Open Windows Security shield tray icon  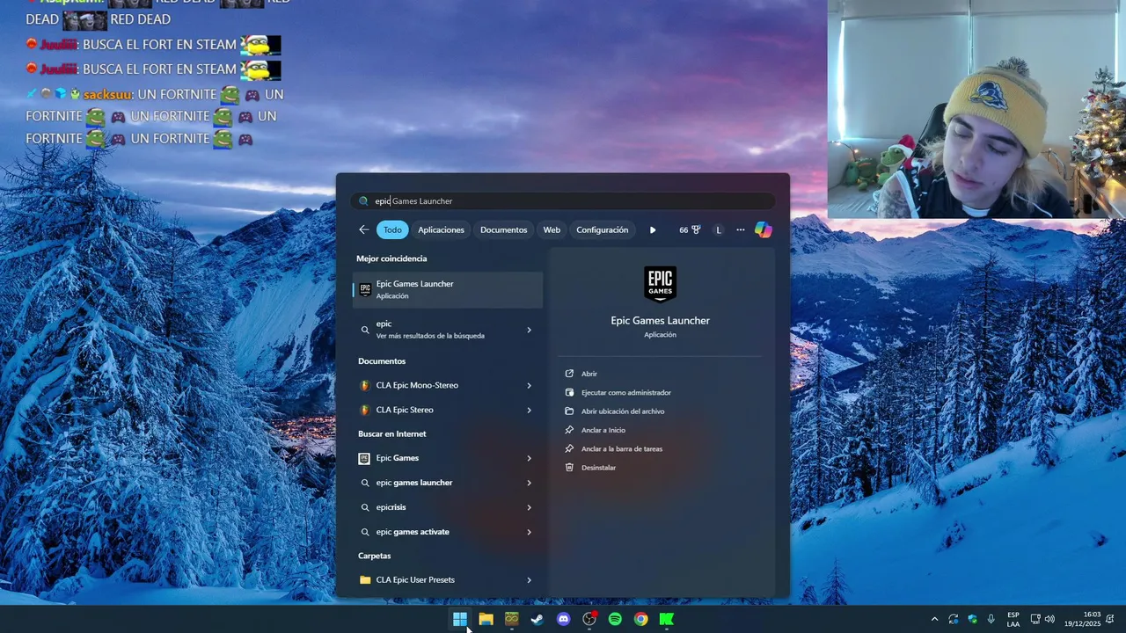point(972,619)
